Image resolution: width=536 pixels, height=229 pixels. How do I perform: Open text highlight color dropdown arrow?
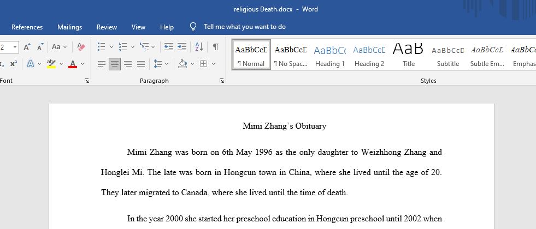pos(61,64)
